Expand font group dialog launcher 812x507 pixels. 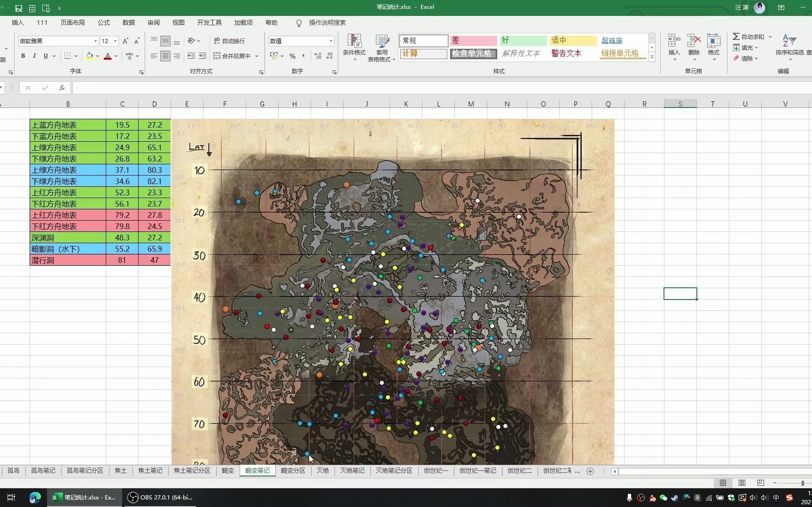click(141, 72)
